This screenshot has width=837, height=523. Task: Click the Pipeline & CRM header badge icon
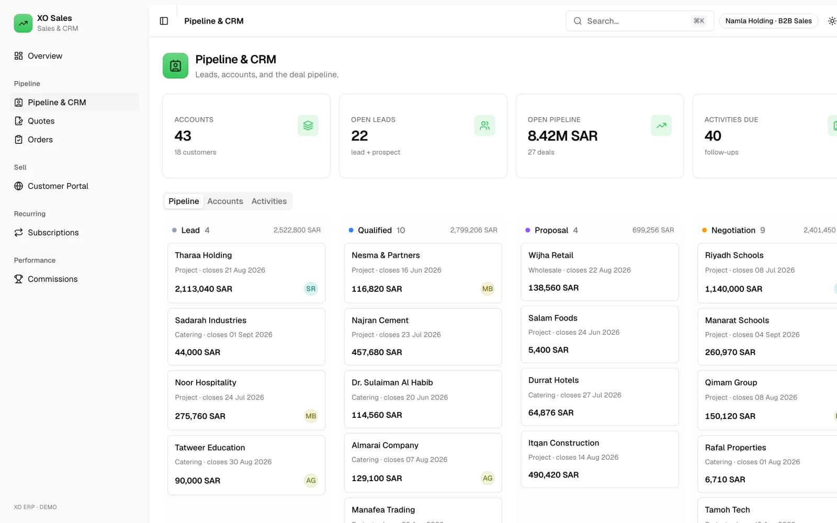tap(175, 65)
